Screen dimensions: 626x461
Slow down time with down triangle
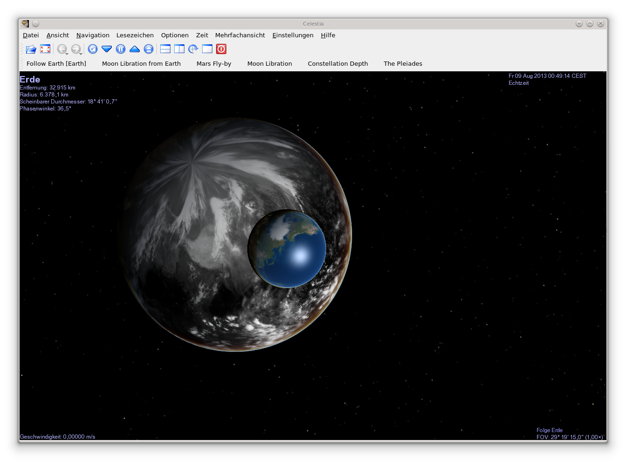coord(107,49)
